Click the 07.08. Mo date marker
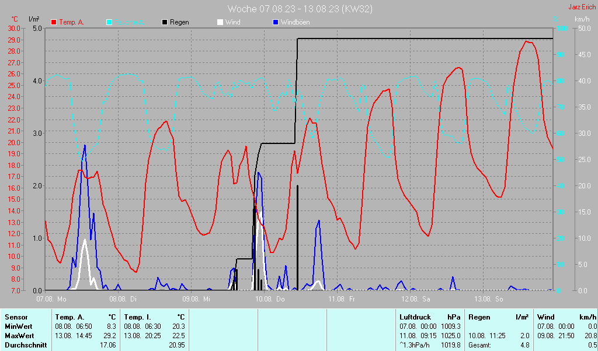Screen dimensions: 598x351 [51, 299]
